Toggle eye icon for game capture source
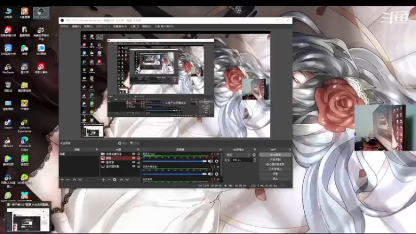The image size is (416, 234). pyautogui.click(x=134, y=162)
